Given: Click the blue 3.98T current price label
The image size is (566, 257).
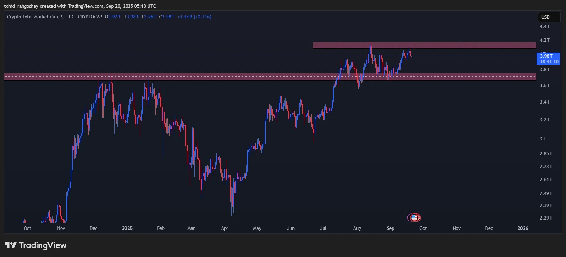Looking at the screenshot, I should [547, 56].
